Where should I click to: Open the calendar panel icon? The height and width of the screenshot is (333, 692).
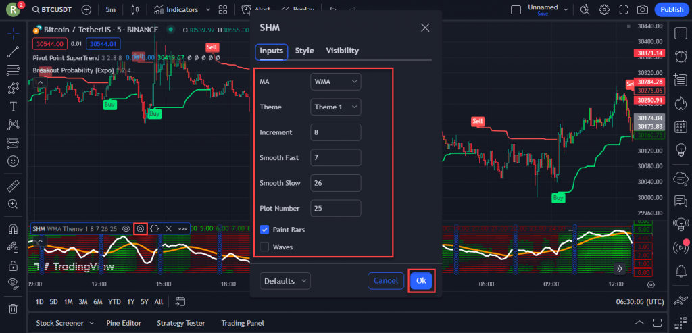[x=681, y=128]
